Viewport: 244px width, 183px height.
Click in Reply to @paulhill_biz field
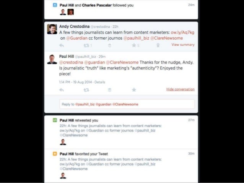127,104
